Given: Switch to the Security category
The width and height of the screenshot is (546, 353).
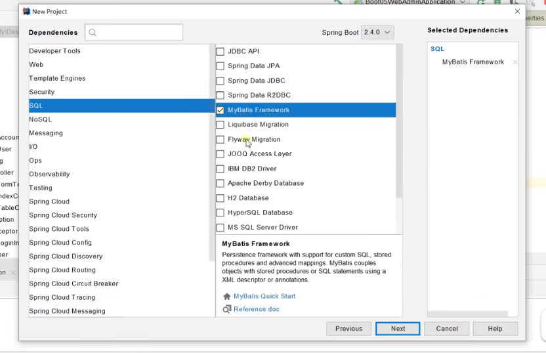Looking at the screenshot, I should pyautogui.click(x=42, y=92).
